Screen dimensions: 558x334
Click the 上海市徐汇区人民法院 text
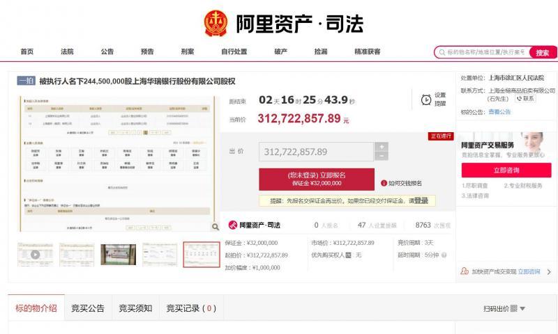(x=516, y=78)
